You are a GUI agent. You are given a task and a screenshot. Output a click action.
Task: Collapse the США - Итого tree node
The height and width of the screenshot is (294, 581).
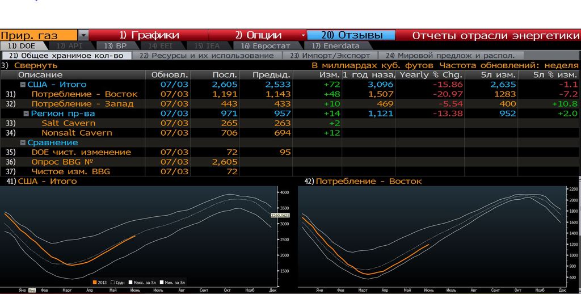(x=23, y=85)
